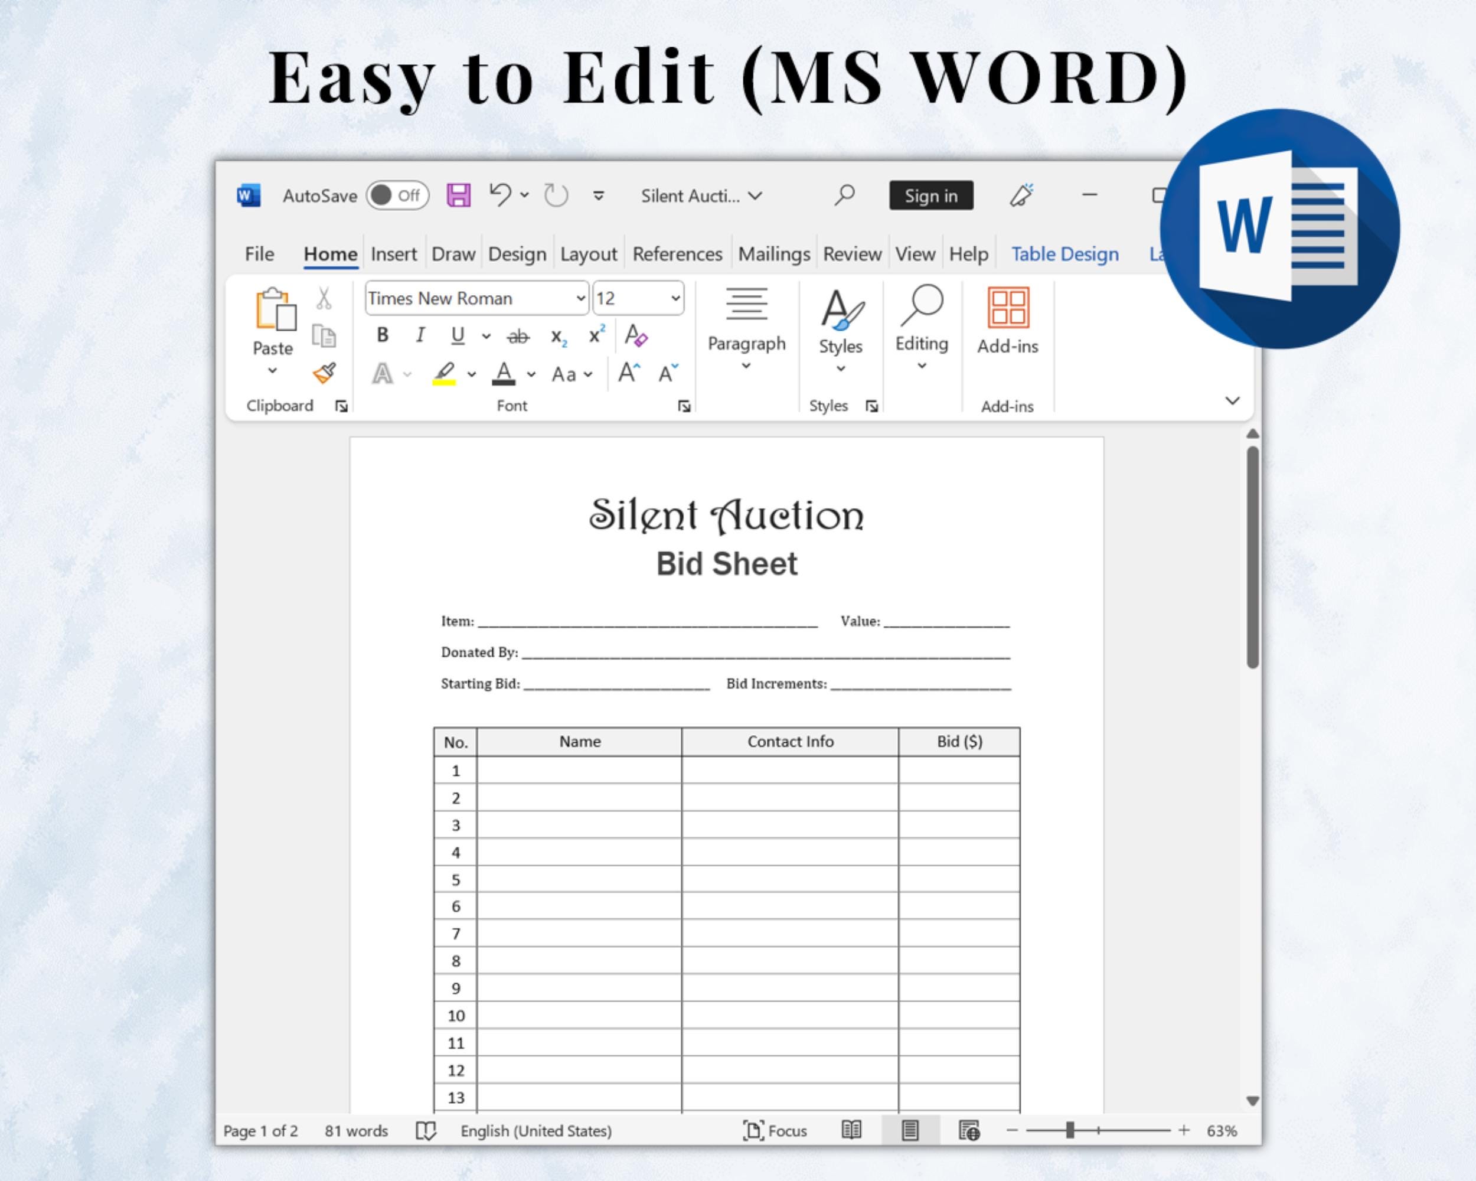Click the Add-ins button
This screenshot has height=1181, width=1476.
click(1007, 321)
